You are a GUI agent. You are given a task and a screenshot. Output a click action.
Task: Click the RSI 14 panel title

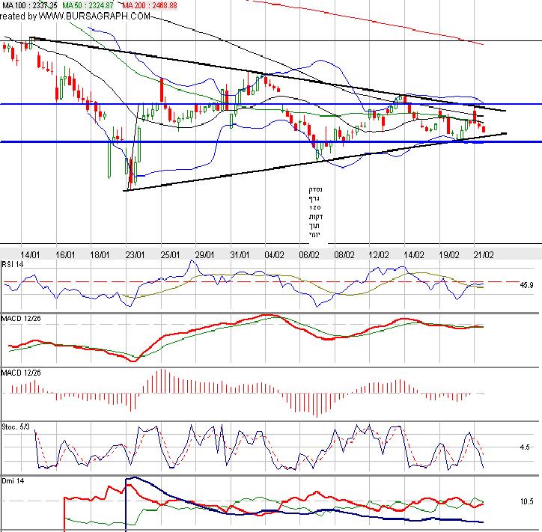point(13,265)
